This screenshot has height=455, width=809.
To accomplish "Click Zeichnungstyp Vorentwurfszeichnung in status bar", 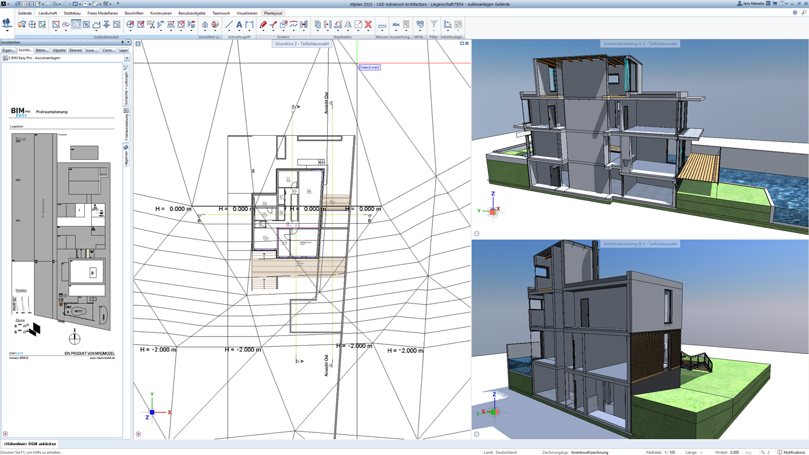I will (589, 452).
